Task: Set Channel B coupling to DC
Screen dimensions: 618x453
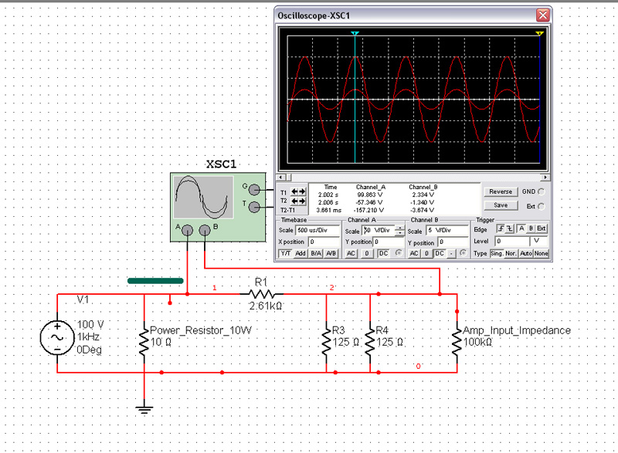Action: pos(440,253)
